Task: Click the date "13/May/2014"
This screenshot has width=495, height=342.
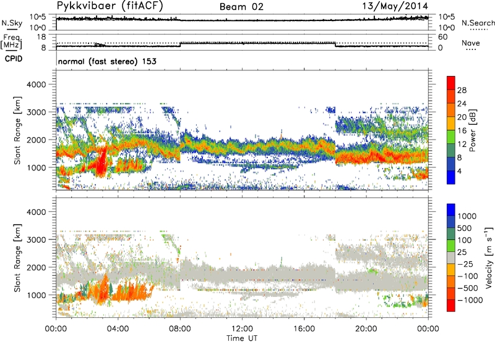Action: pos(395,6)
